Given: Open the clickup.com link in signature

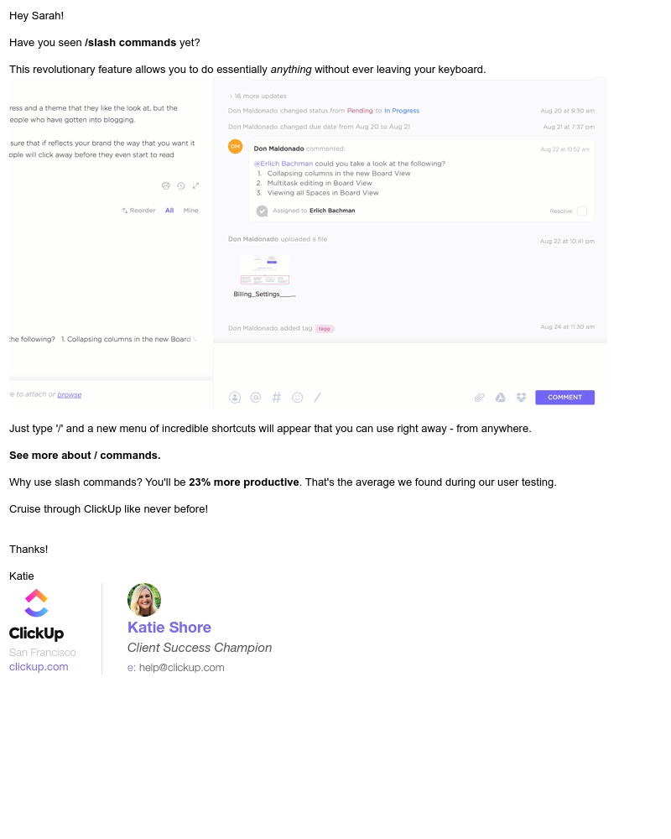Looking at the screenshot, I should [39, 667].
